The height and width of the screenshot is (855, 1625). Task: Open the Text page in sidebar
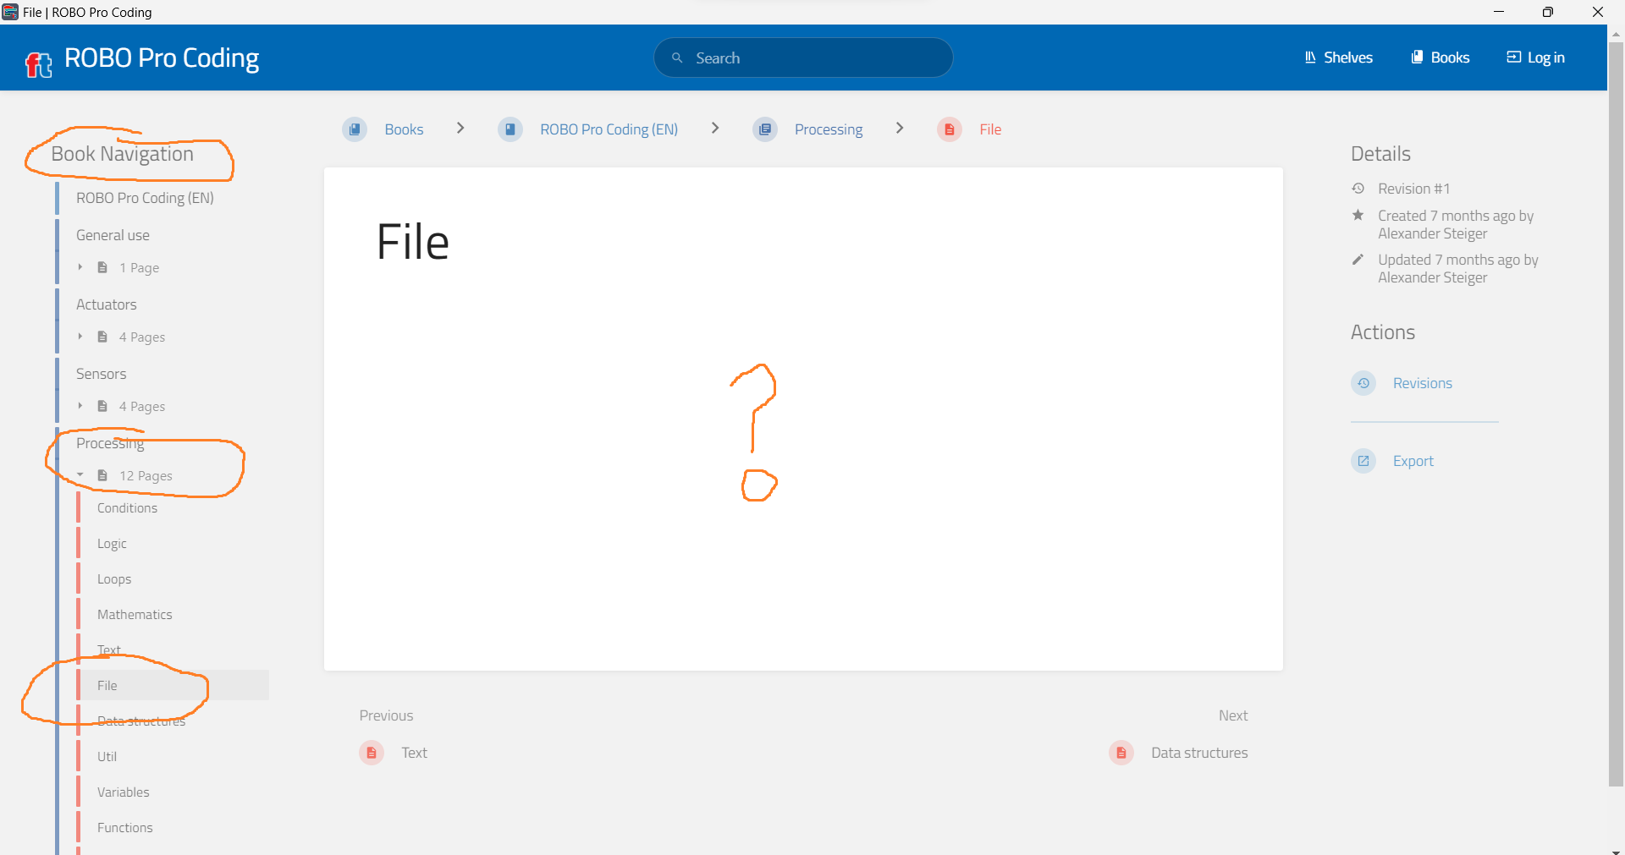click(109, 650)
